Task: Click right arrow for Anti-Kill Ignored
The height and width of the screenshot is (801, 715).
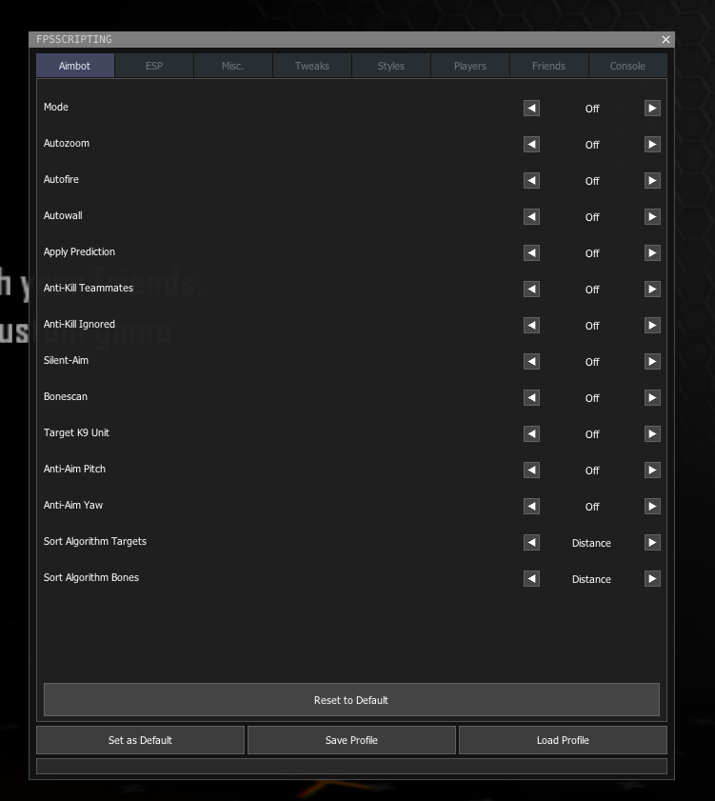Action: (x=652, y=326)
